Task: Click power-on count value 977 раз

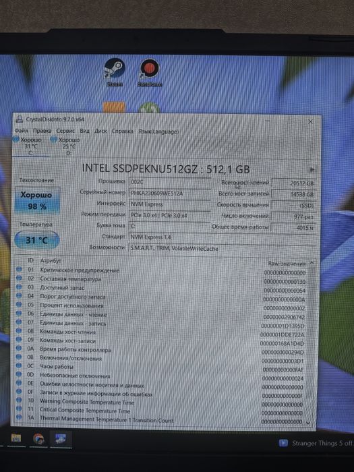Action: tap(293, 216)
